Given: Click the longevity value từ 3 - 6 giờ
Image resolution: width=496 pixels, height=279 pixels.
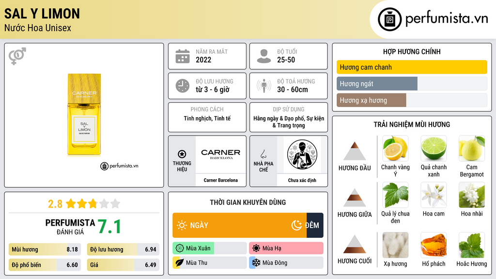Looking at the screenshot, I should point(213,90).
